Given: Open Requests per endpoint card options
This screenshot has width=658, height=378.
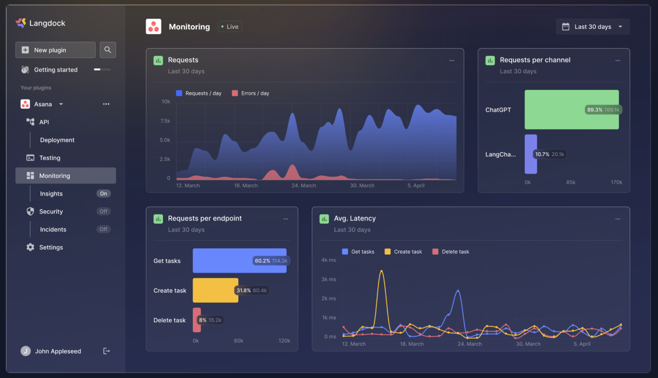Looking at the screenshot, I should coord(286,219).
